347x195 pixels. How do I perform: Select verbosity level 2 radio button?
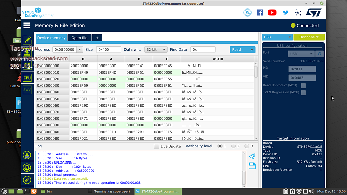(x=233, y=146)
